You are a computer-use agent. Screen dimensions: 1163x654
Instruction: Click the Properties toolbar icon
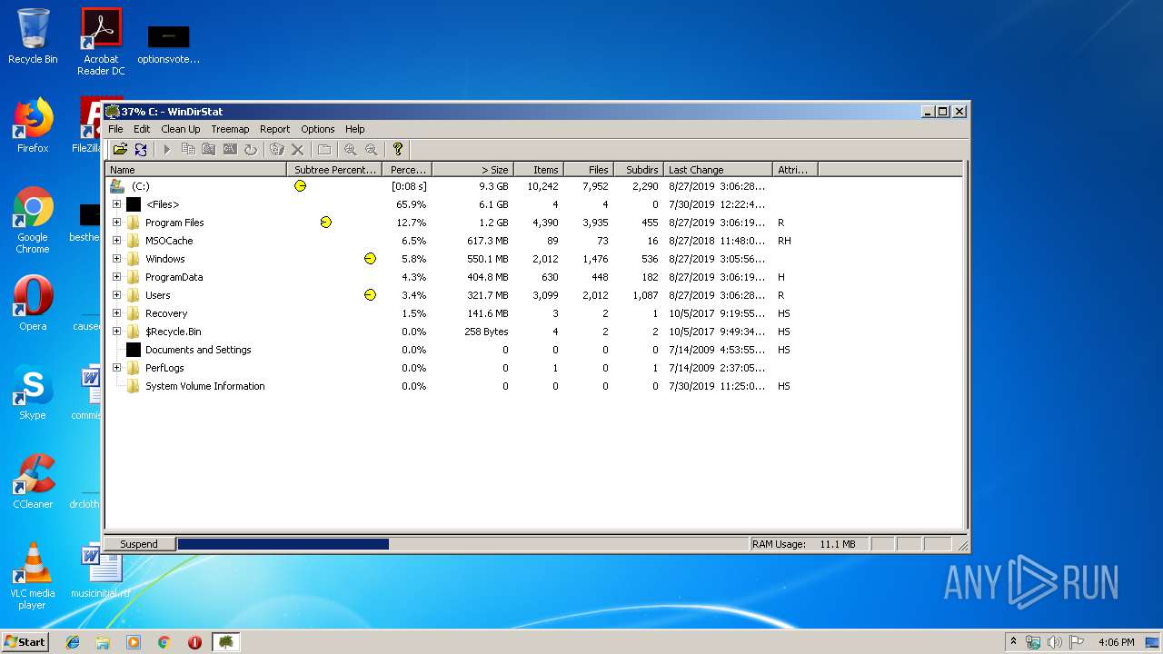click(324, 149)
